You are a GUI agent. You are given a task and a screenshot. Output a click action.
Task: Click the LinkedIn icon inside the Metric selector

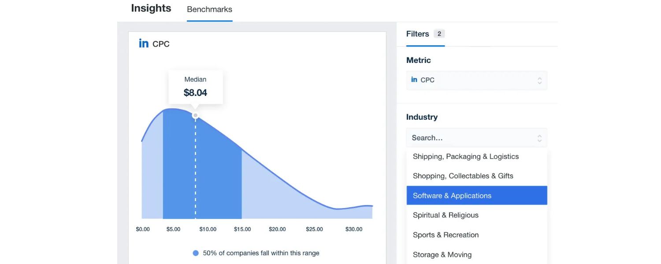[414, 80]
